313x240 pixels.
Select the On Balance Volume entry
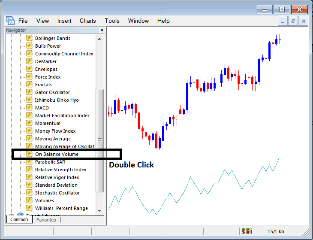click(x=57, y=154)
